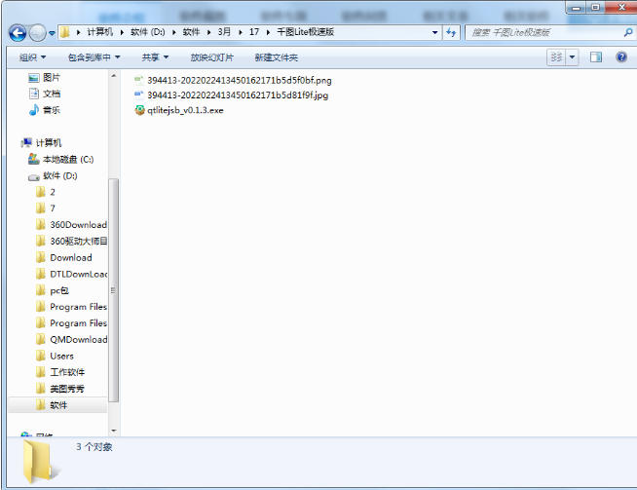Open the QMDownload folder in the tree
The width and height of the screenshot is (637, 490).
78,340
